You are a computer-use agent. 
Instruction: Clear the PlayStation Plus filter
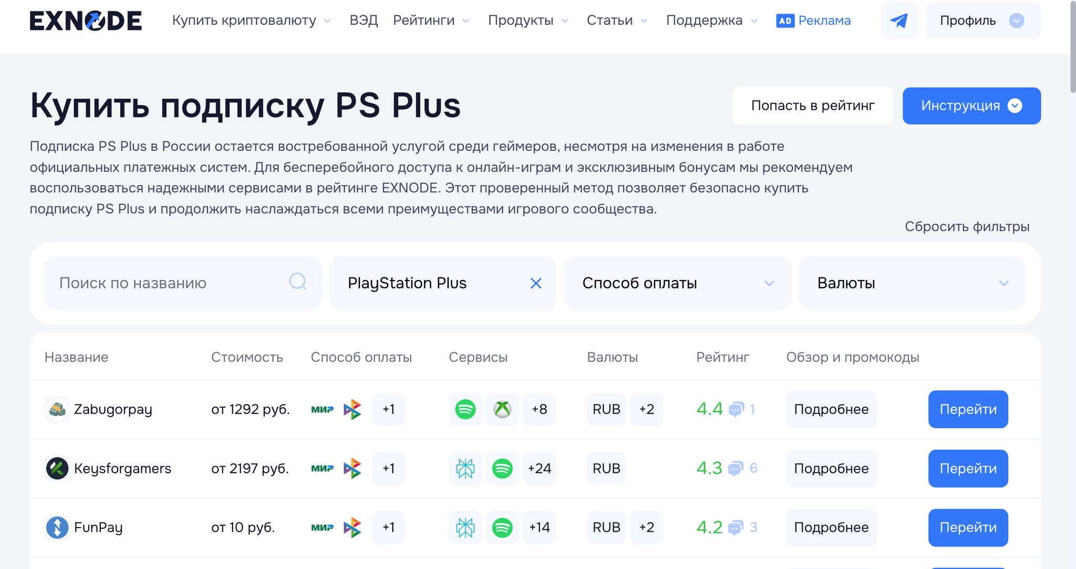pos(536,284)
